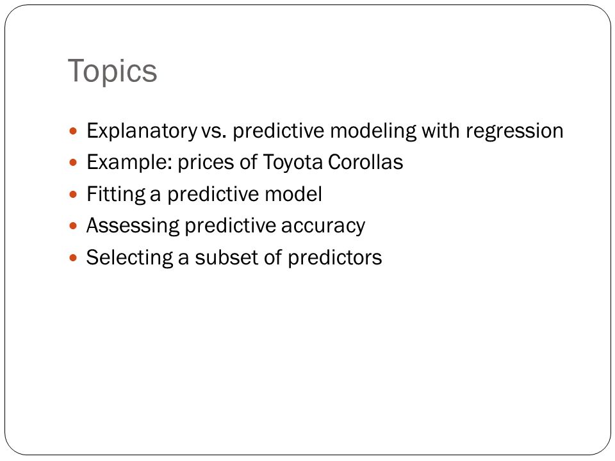Viewport: 615px width, 461px height.
Task: Select the orange bullet before Explanatory
Action: (x=73, y=131)
